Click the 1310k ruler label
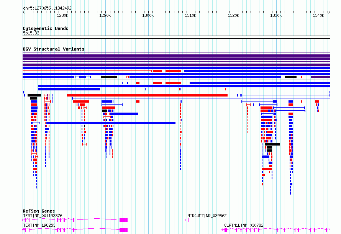341x234 pixels. click(190, 15)
